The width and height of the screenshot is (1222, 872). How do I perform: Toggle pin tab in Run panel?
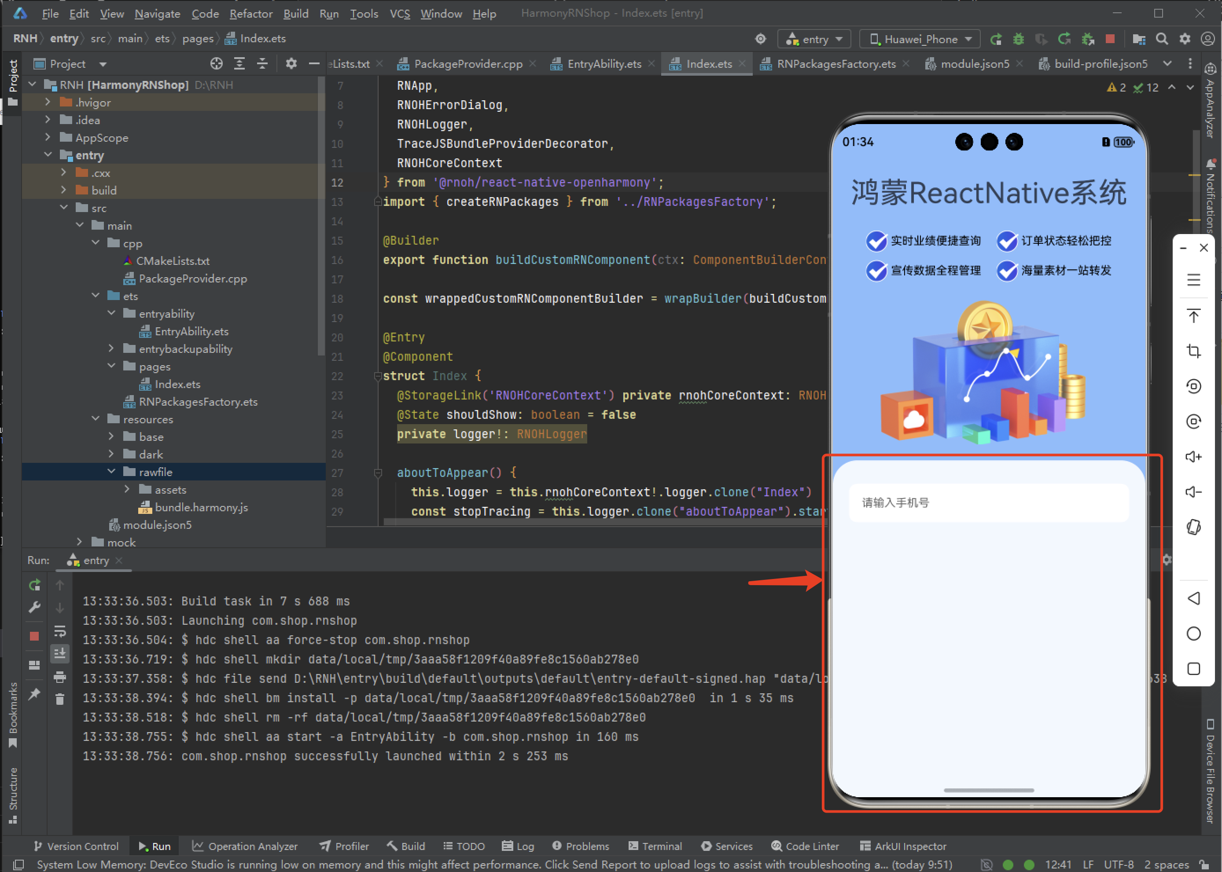34,694
